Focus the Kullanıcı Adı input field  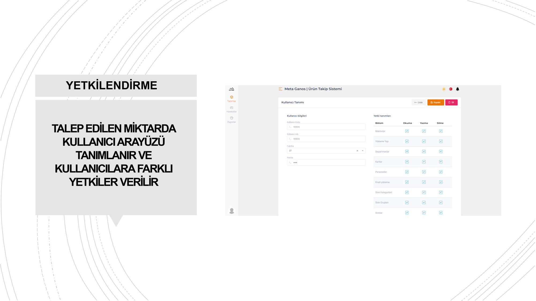(x=326, y=139)
